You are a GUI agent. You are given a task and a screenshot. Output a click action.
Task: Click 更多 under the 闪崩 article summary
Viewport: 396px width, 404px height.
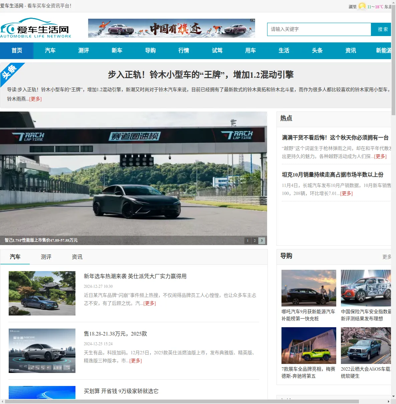(150, 303)
